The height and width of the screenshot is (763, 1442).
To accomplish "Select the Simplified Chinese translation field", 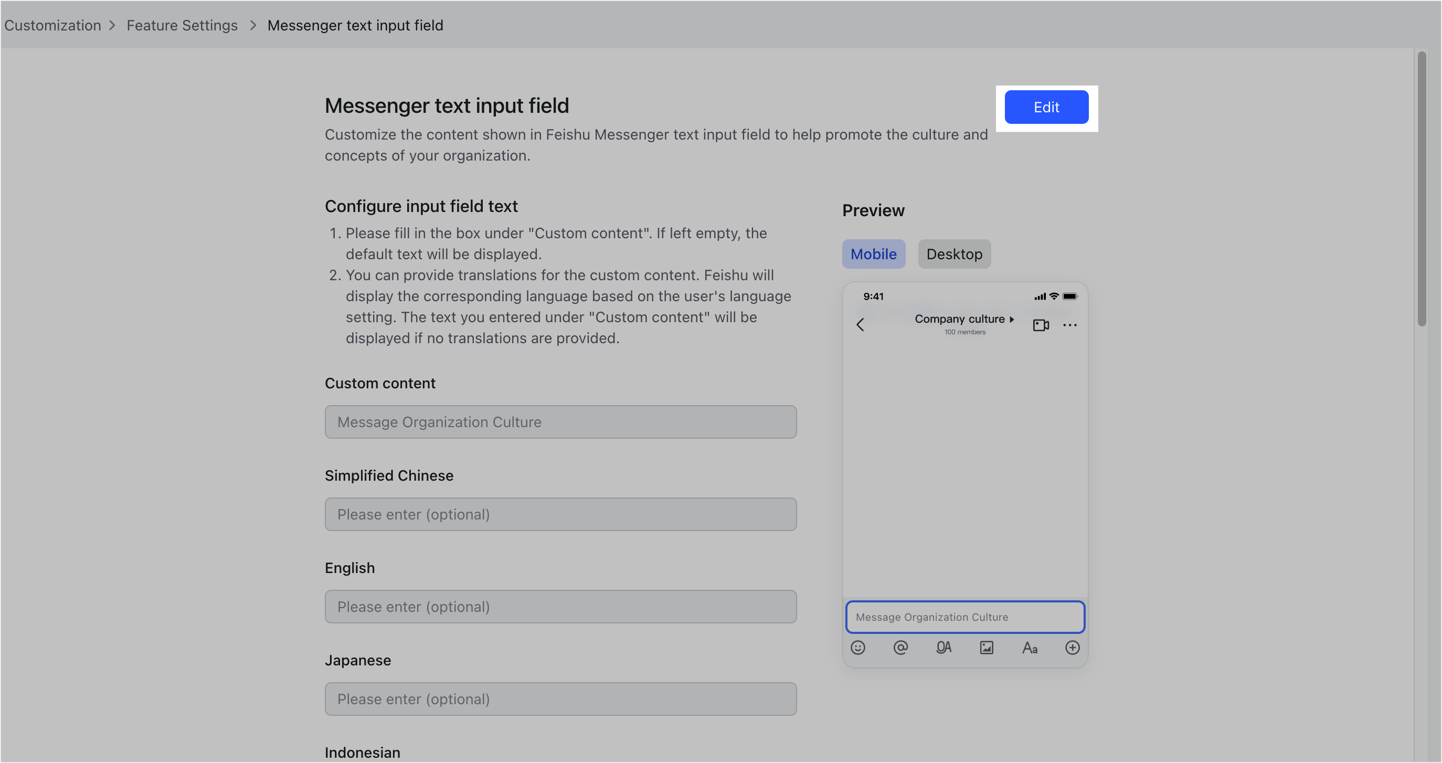I will pos(560,514).
